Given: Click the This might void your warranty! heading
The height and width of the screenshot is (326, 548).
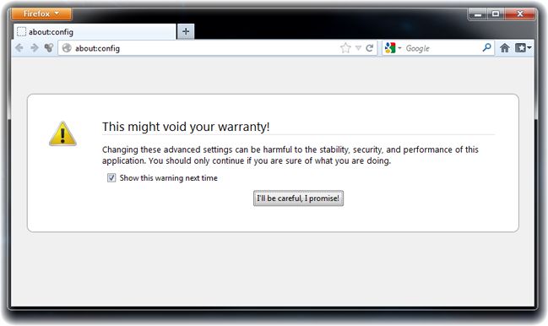Looking at the screenshot, I should coord(186,127).
